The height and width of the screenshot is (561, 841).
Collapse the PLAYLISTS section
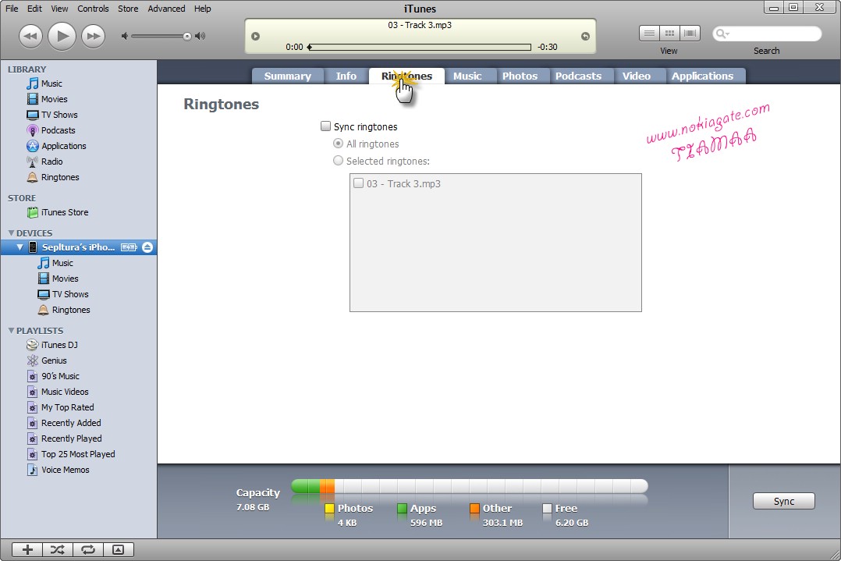(x=11, y=331)
